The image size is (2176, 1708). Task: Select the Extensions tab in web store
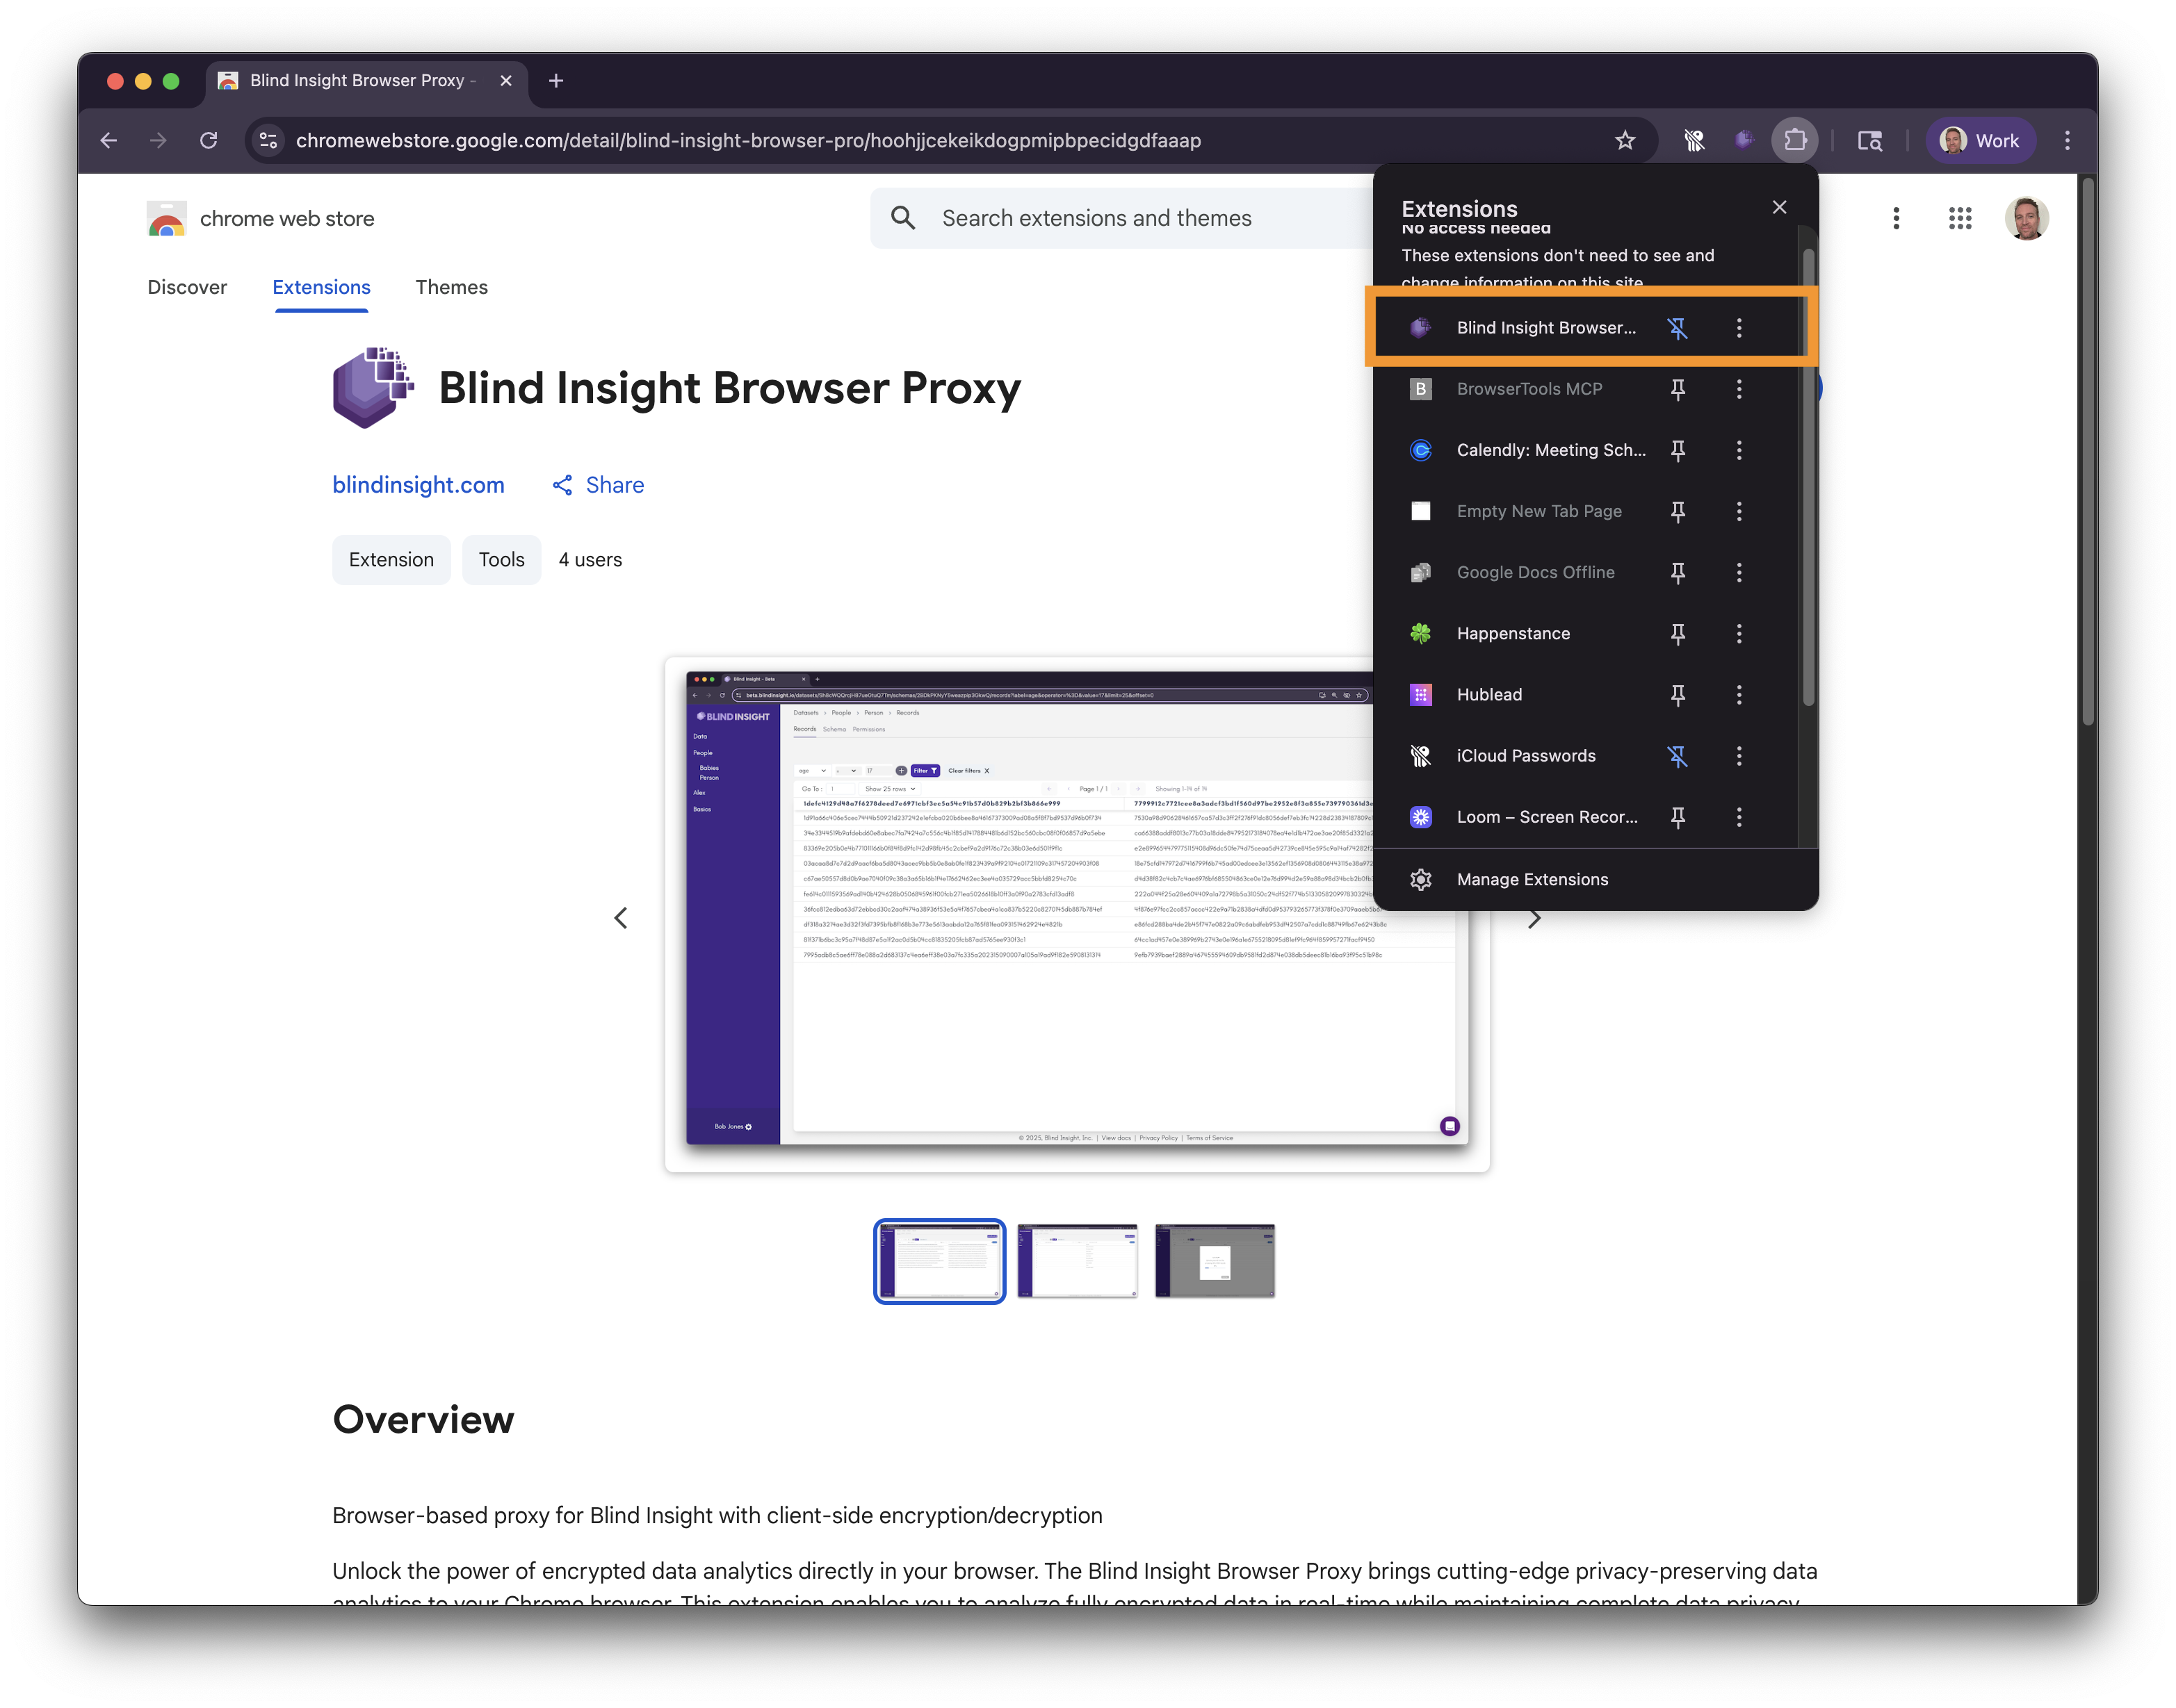tap(321, 288)
